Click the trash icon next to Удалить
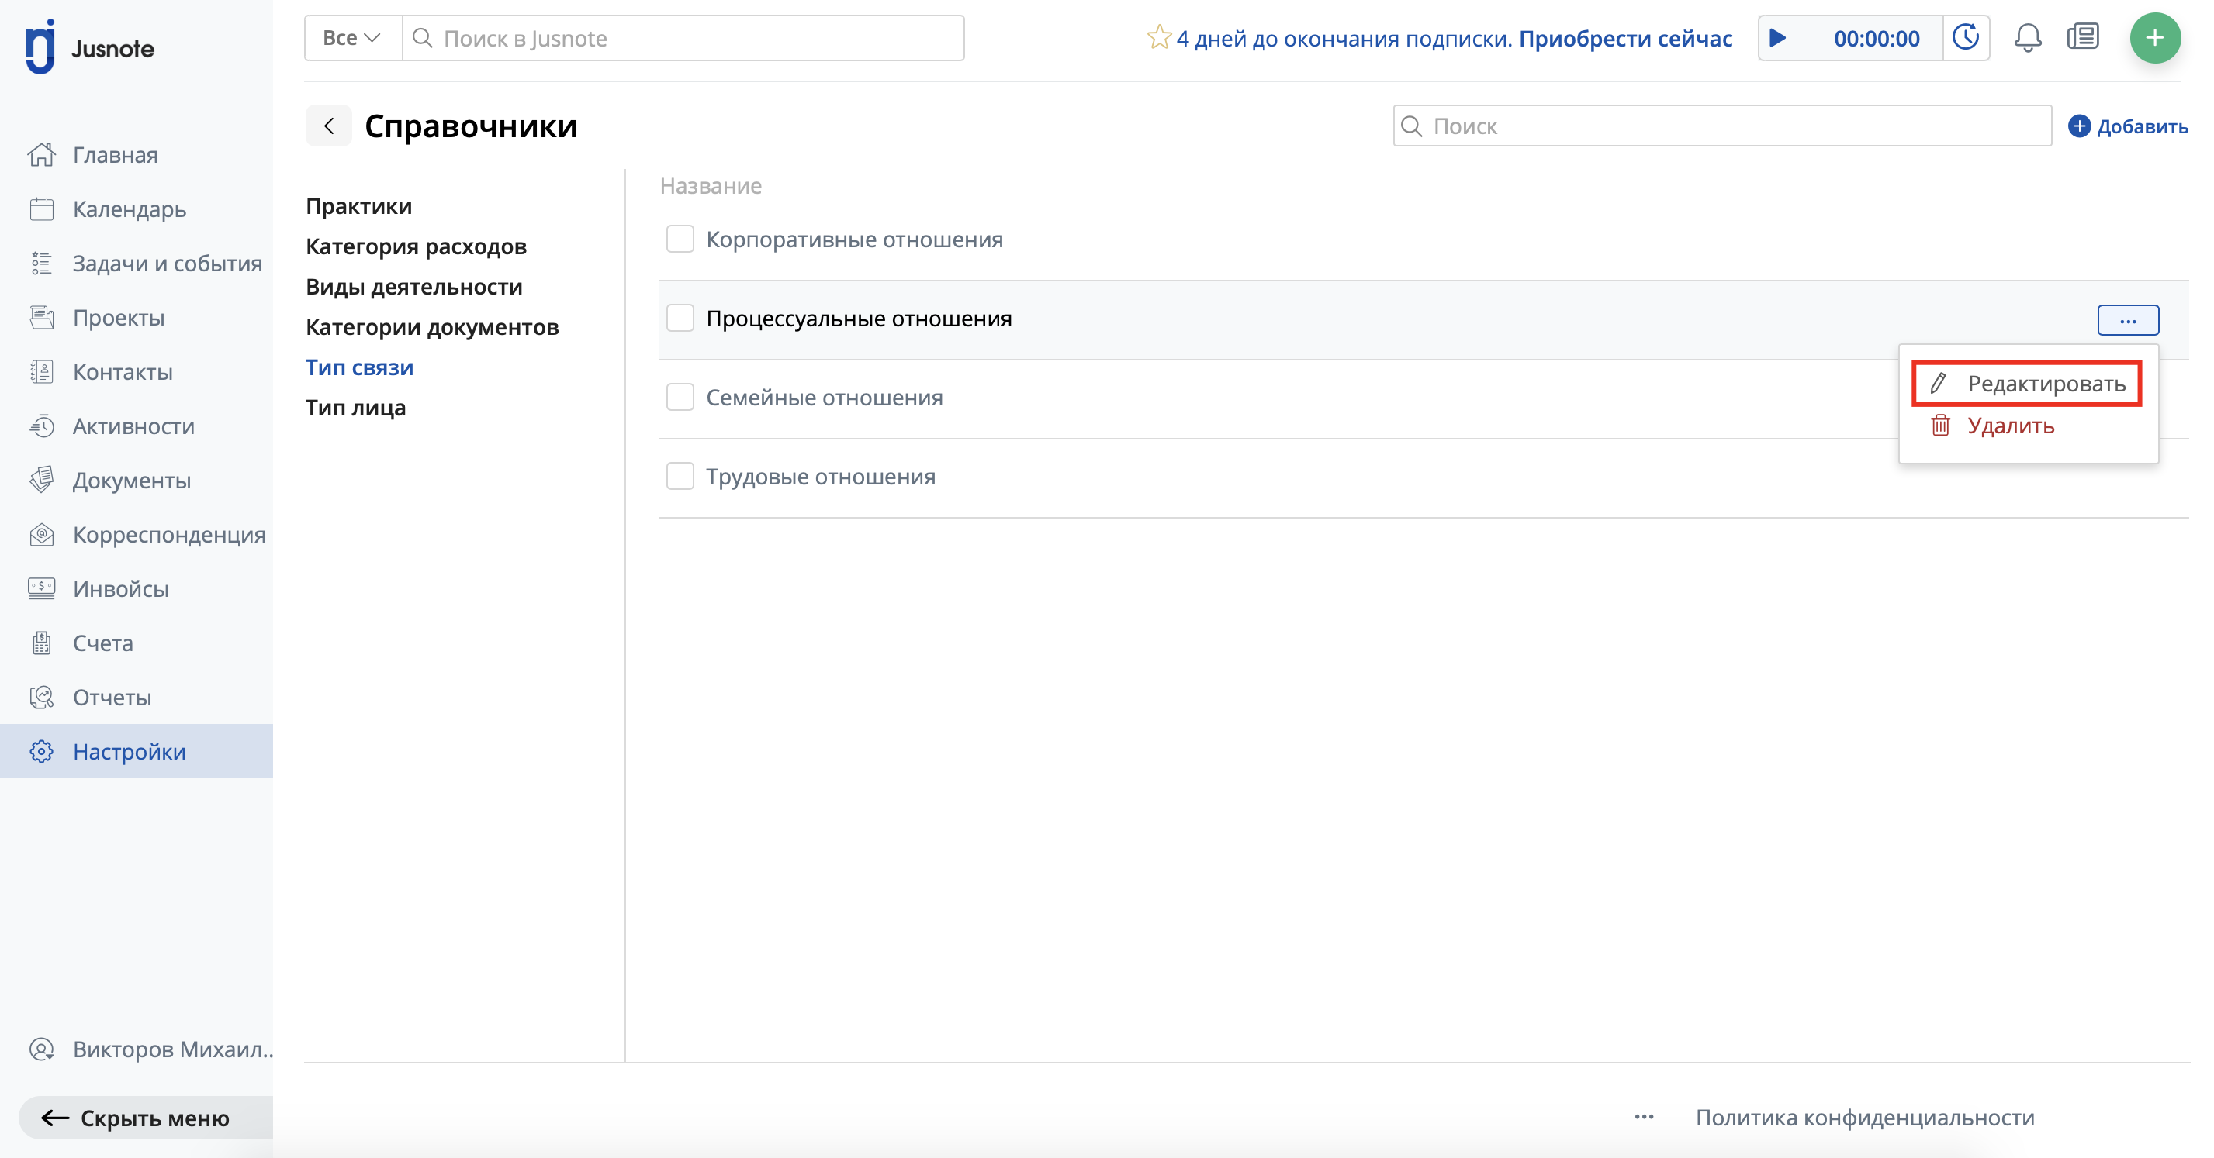Screen dimensions: 2214x1158 (1940, 426)
